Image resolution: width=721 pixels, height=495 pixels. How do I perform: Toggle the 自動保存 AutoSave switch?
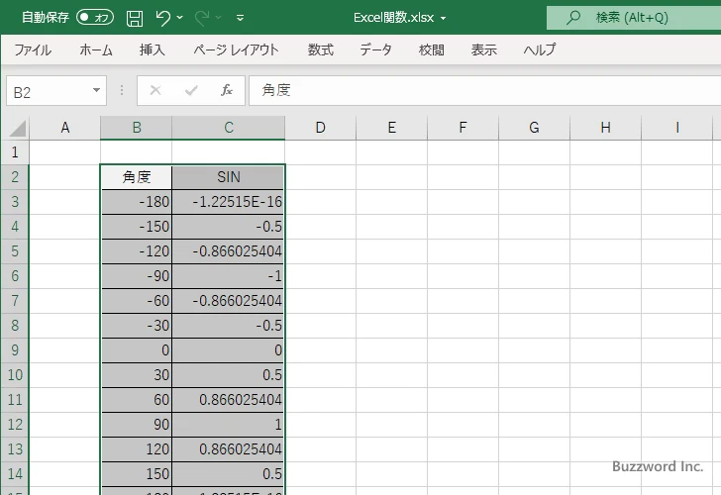[95, 18]
